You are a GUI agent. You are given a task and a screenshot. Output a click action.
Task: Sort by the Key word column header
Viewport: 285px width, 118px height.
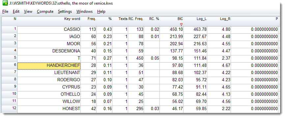72,19
